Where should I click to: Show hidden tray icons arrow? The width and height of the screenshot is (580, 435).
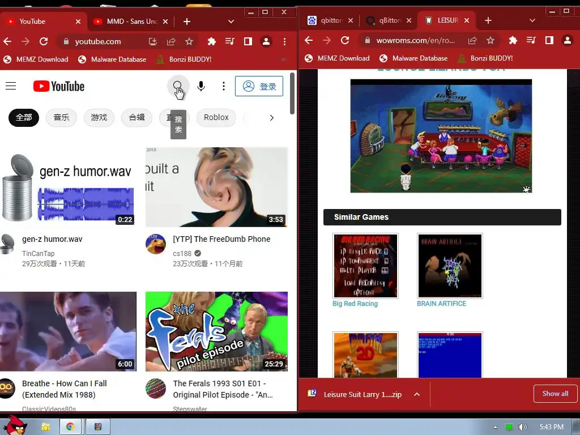coord(495,427)
